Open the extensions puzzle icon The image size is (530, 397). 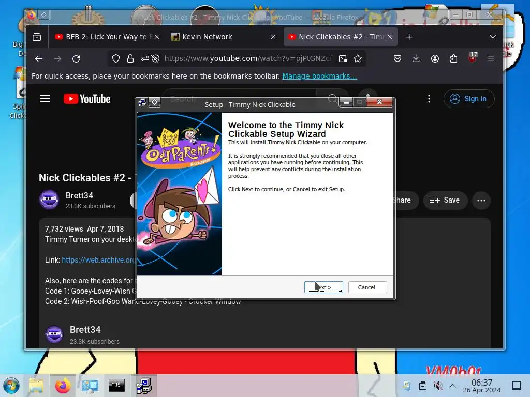453,59
